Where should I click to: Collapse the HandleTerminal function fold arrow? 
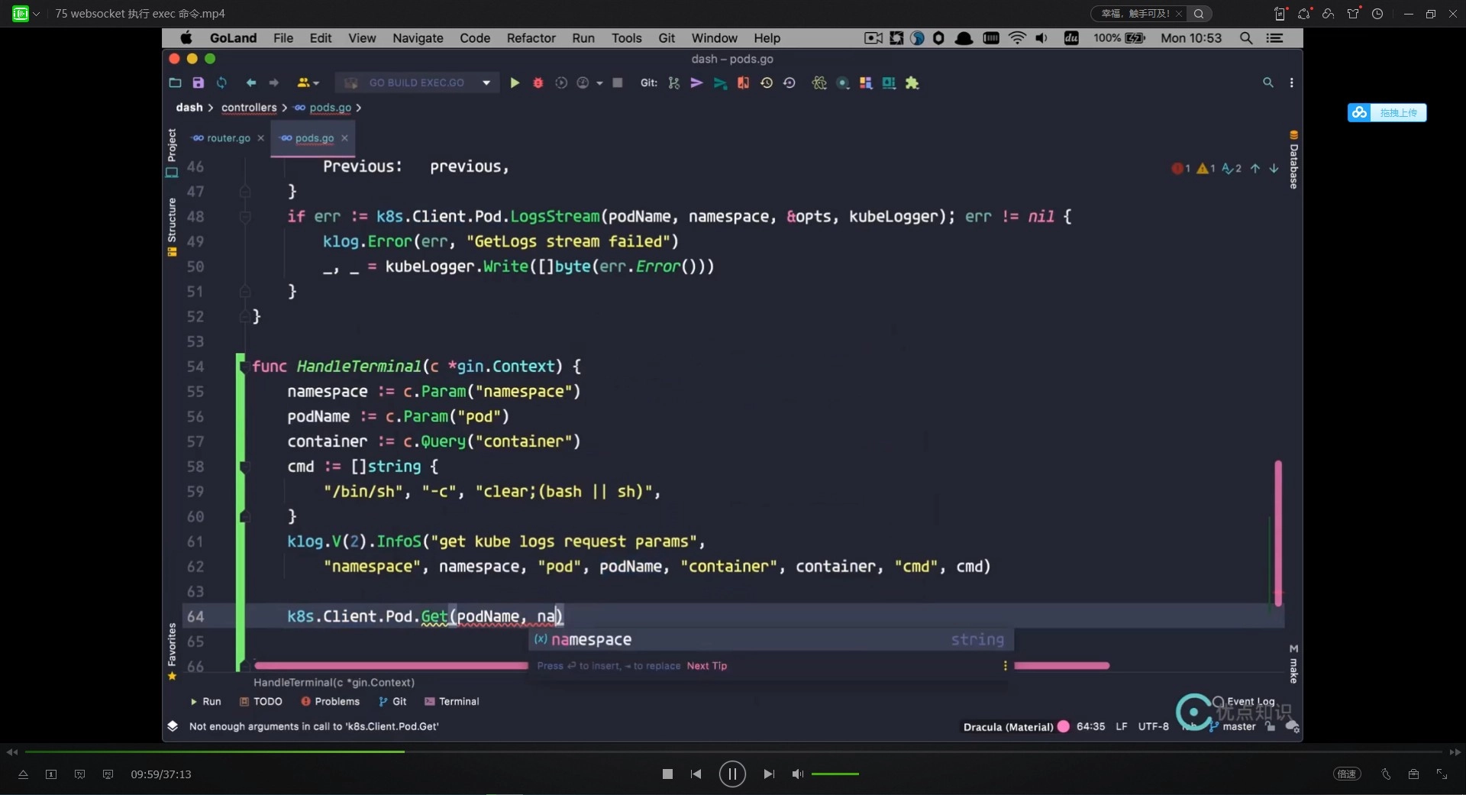click(x=244, y=367)
